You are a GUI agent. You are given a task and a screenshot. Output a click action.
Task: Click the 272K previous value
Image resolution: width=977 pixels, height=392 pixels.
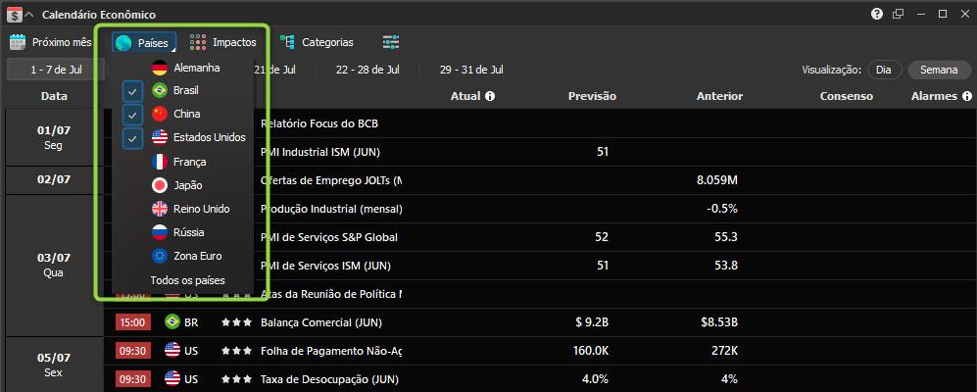[x=725, y=351]
